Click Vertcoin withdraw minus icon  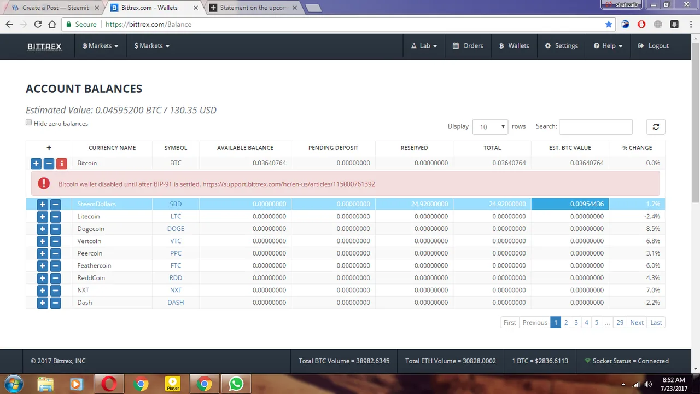pos(55,241)
